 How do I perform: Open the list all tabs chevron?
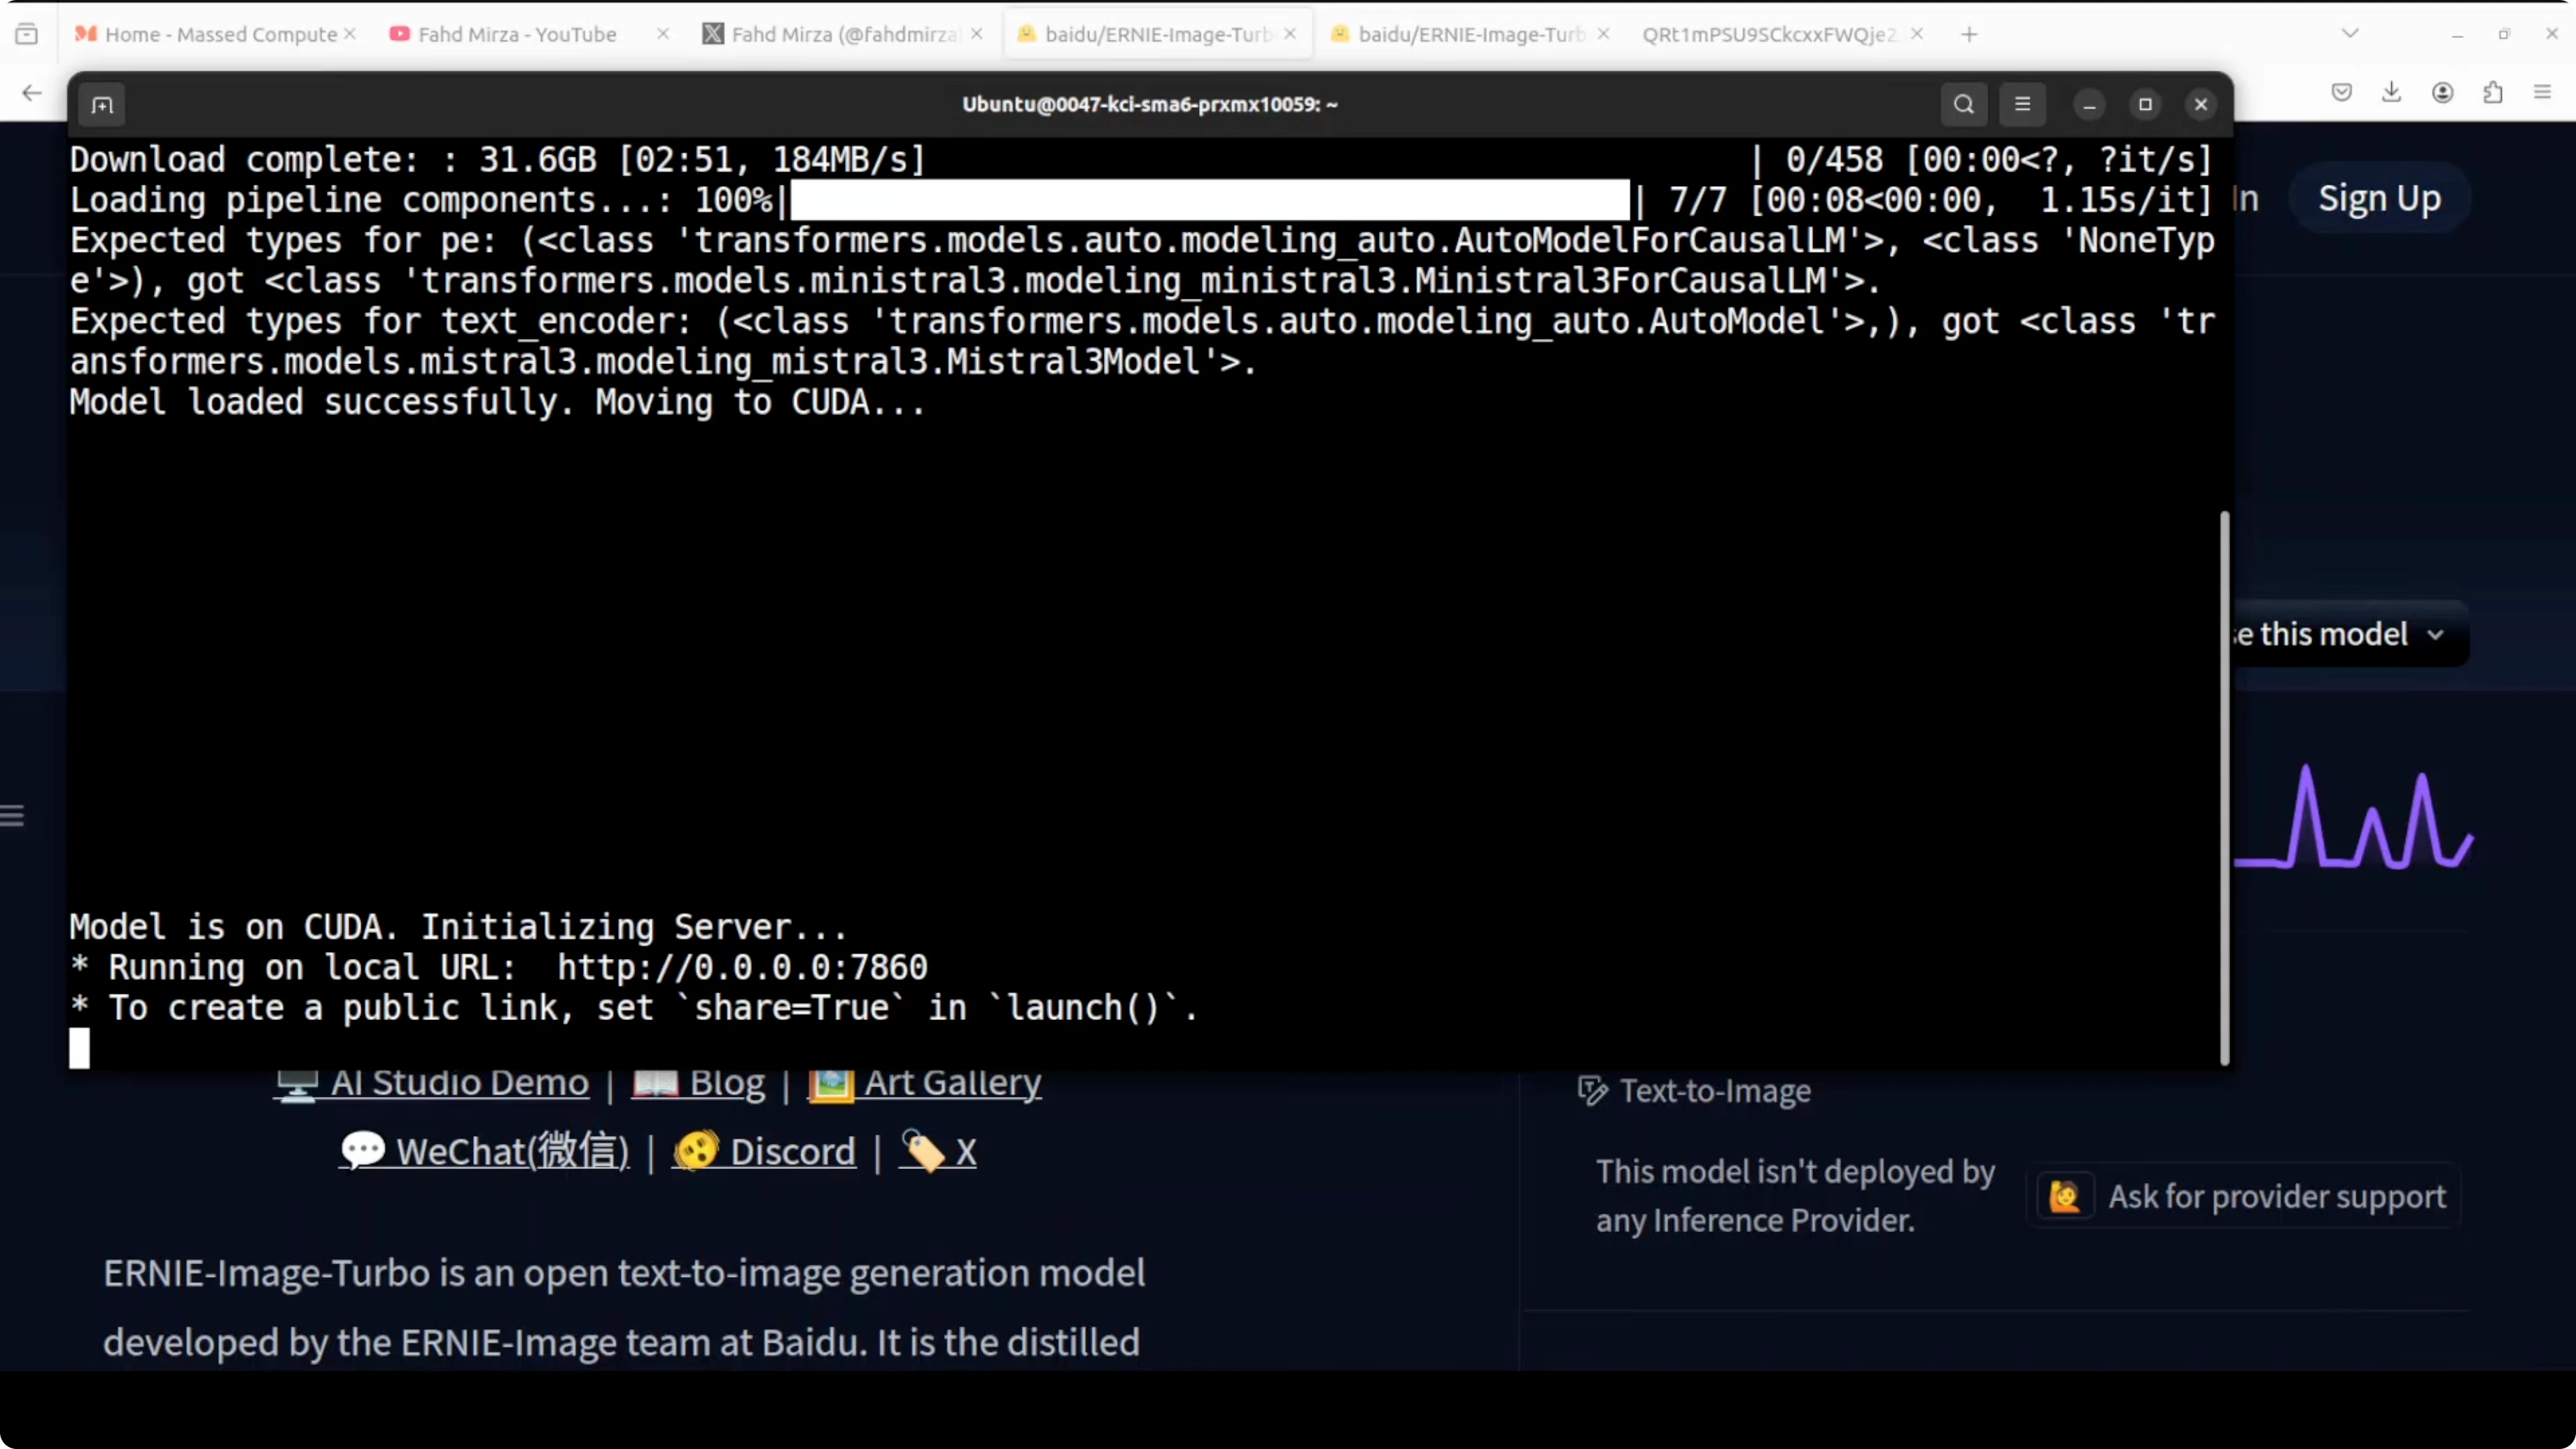pos(2350,34)
